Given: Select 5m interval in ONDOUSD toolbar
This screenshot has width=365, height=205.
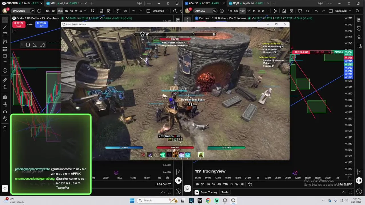Looking at the screenshot, I should [53, 11].
